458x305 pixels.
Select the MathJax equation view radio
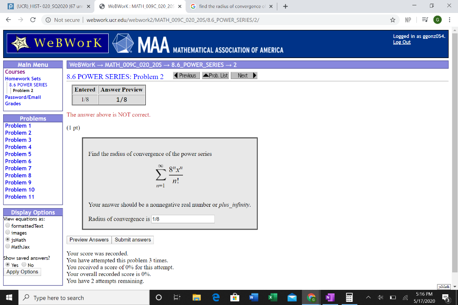[x=7, y=246]
